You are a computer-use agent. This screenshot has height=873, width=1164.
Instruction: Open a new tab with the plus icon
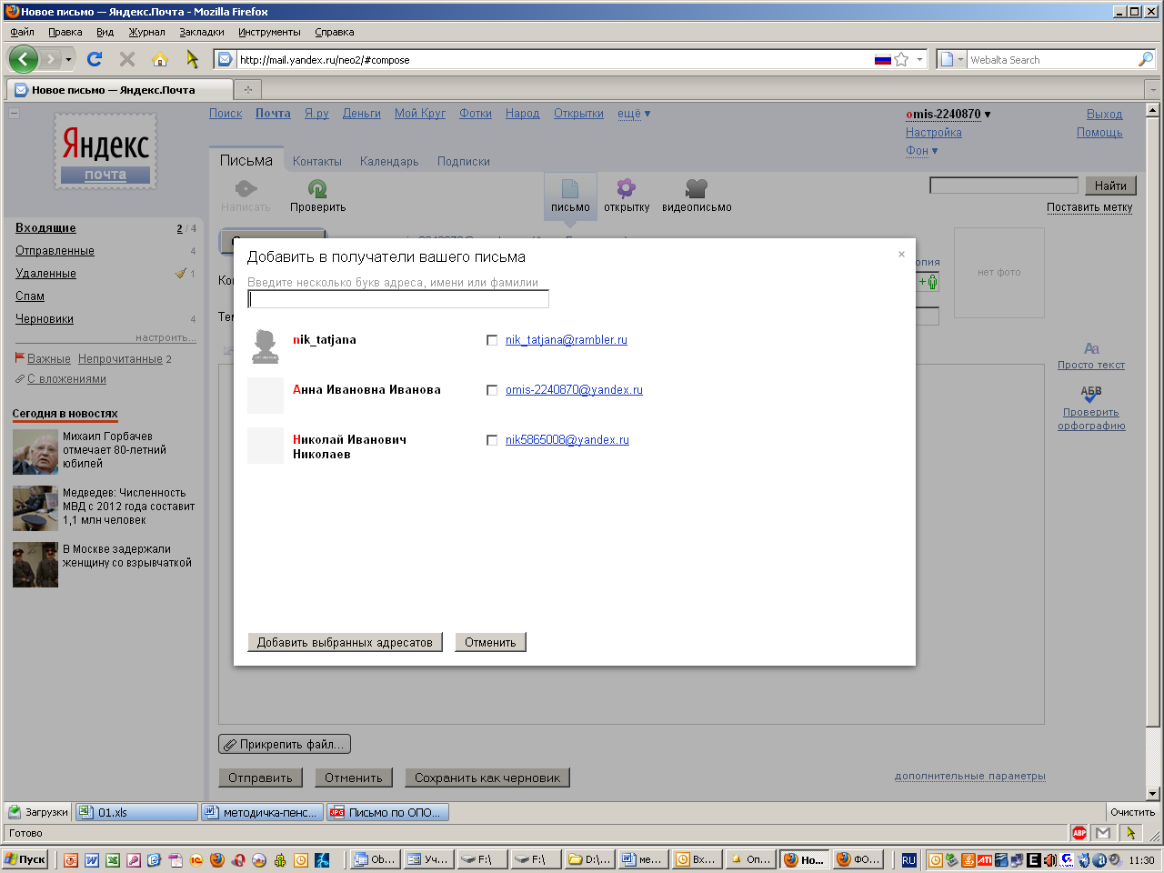[x=247, y=89]
